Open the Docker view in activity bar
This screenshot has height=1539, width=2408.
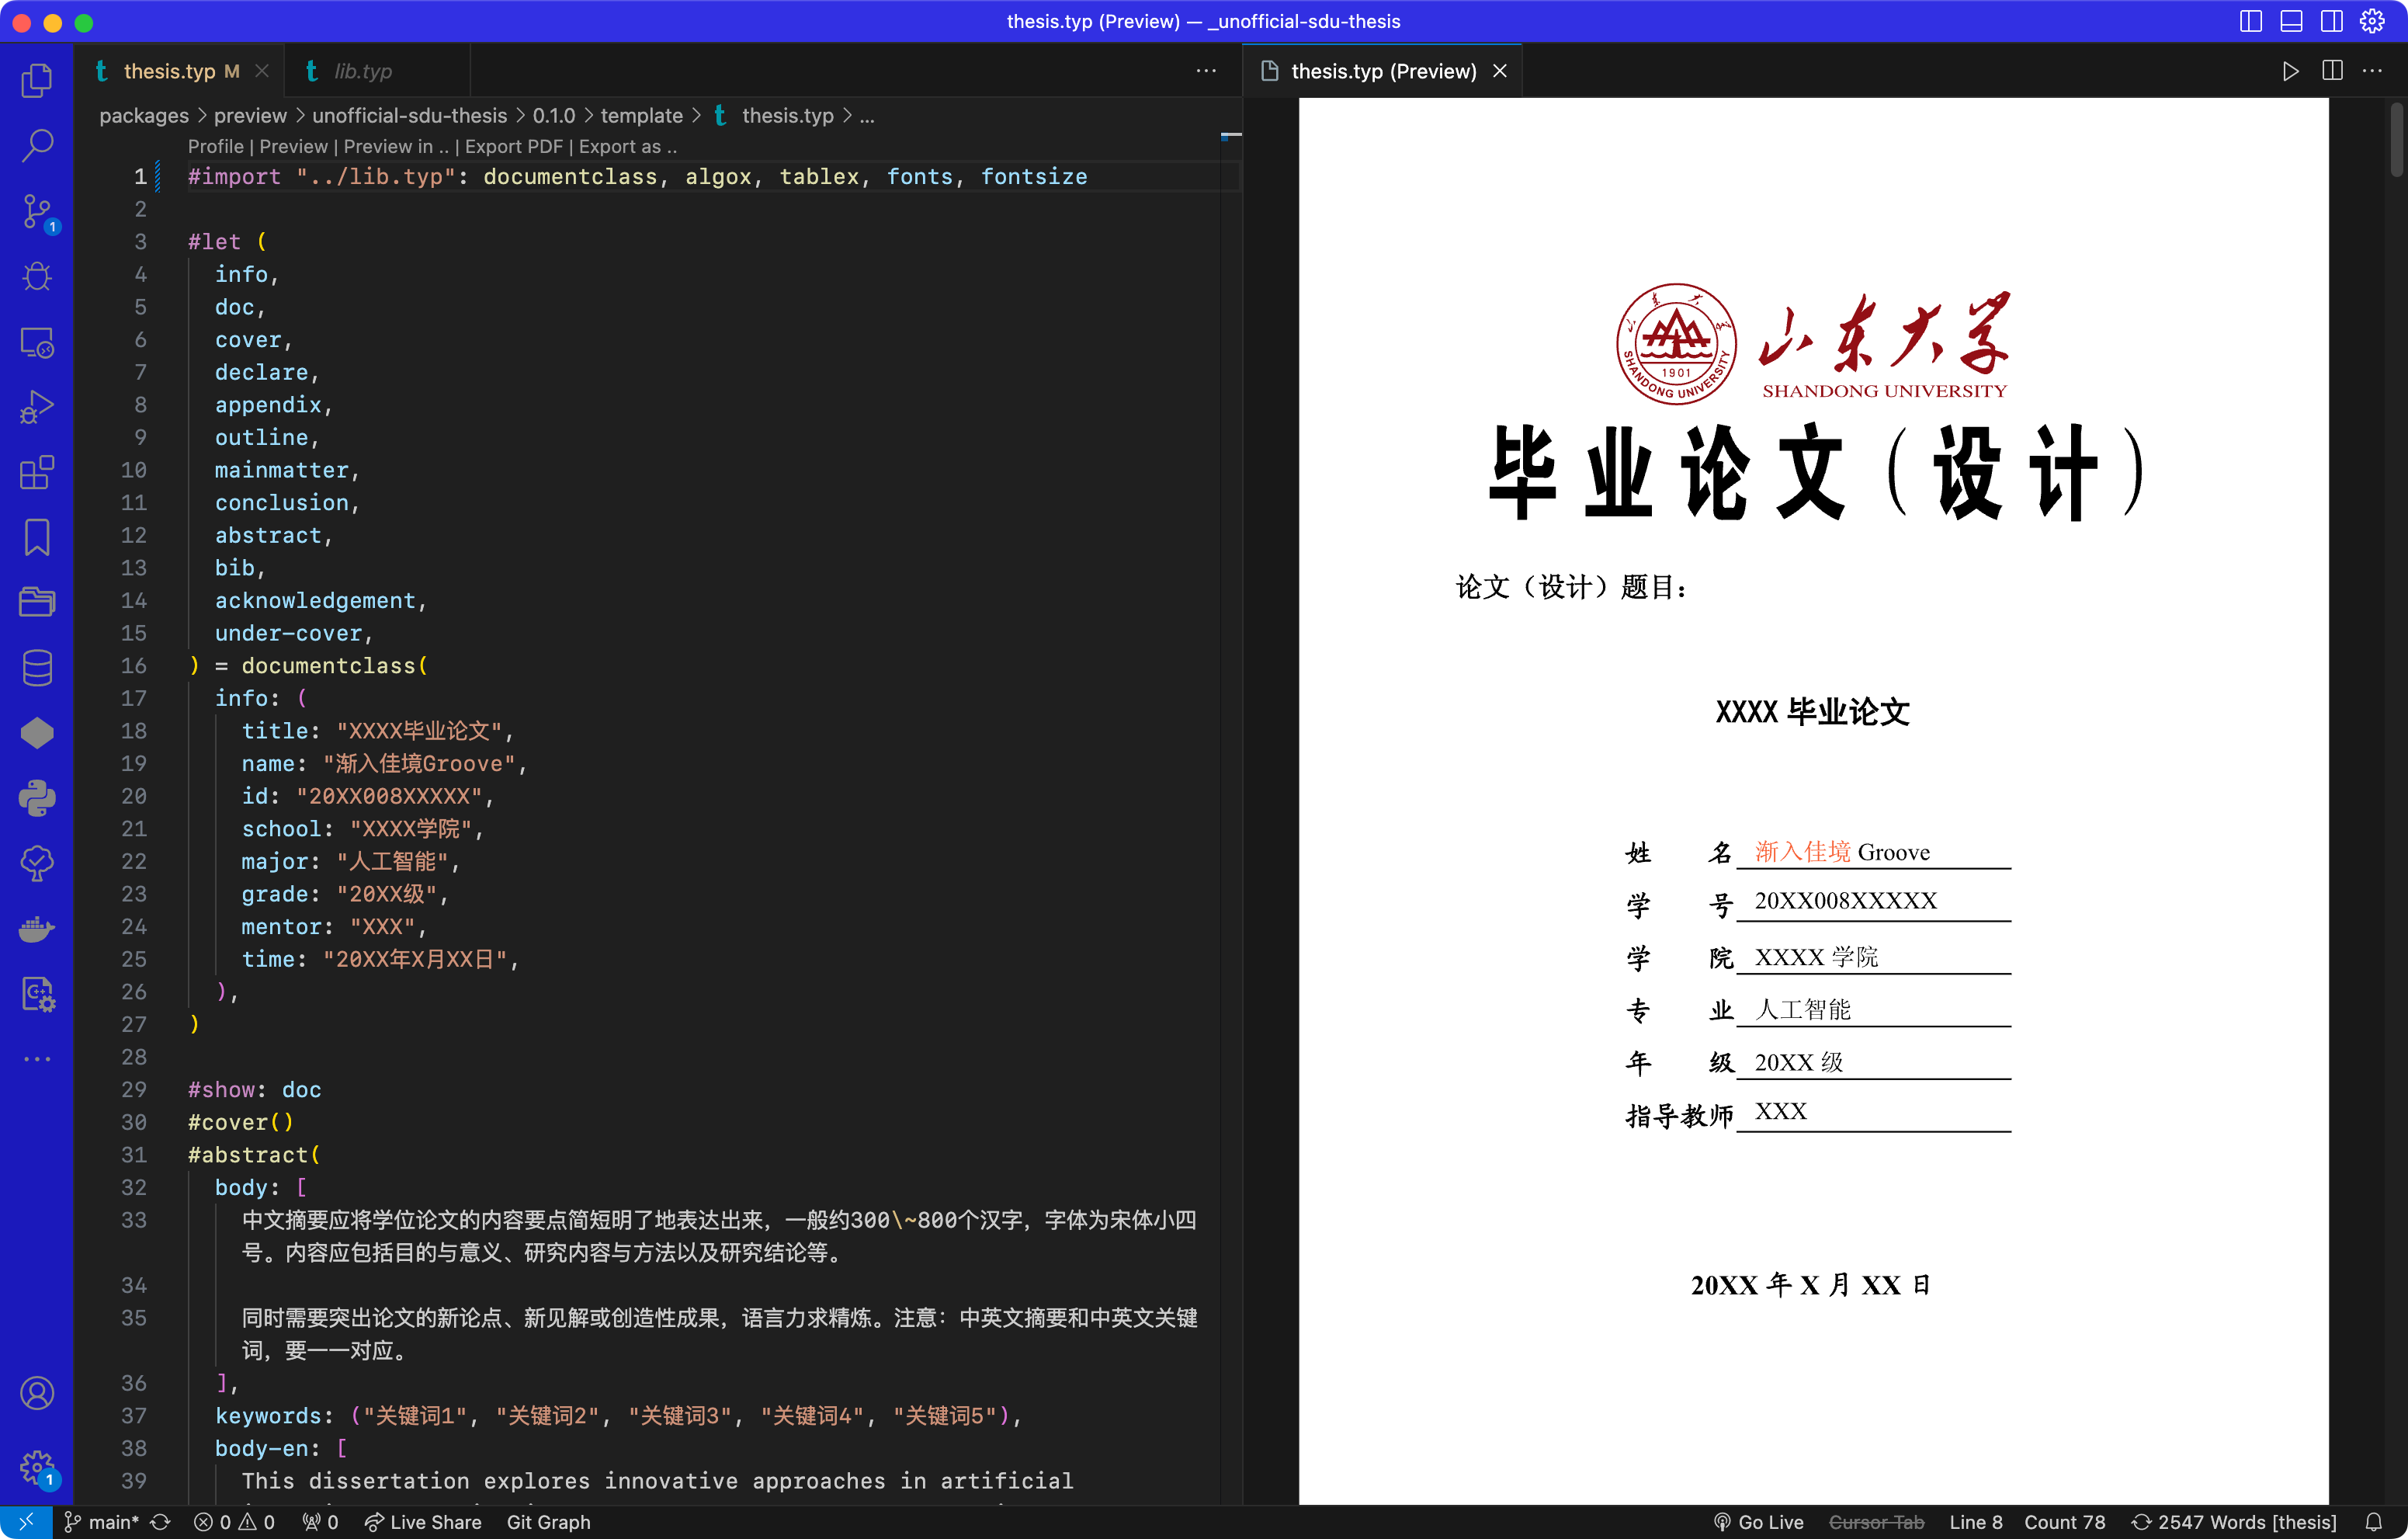coord(37,929)
